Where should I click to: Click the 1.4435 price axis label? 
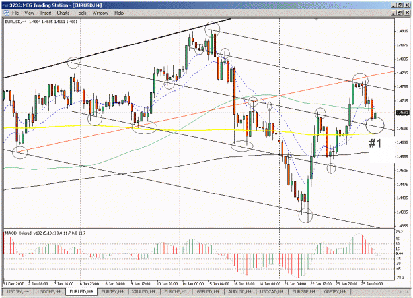[402, 198]
